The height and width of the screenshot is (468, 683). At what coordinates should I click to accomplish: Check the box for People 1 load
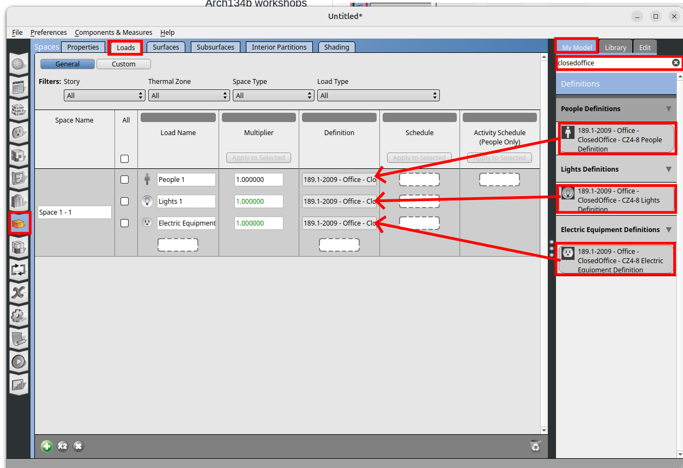click(124, 180)
